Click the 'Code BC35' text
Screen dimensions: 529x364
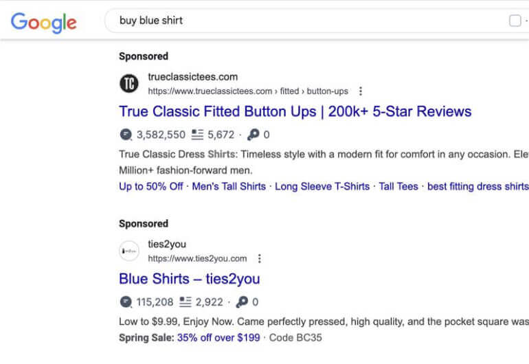click(295, 337)
